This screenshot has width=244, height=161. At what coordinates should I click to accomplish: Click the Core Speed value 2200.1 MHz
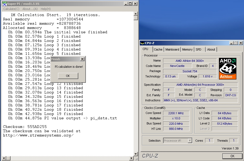click(176, 113)
